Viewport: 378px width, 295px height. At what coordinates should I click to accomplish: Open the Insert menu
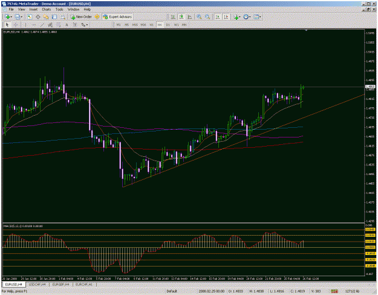click(33, 10)
